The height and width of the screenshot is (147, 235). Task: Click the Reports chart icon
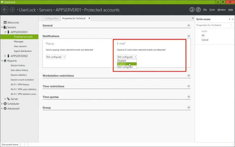click(x=5, y=61)
